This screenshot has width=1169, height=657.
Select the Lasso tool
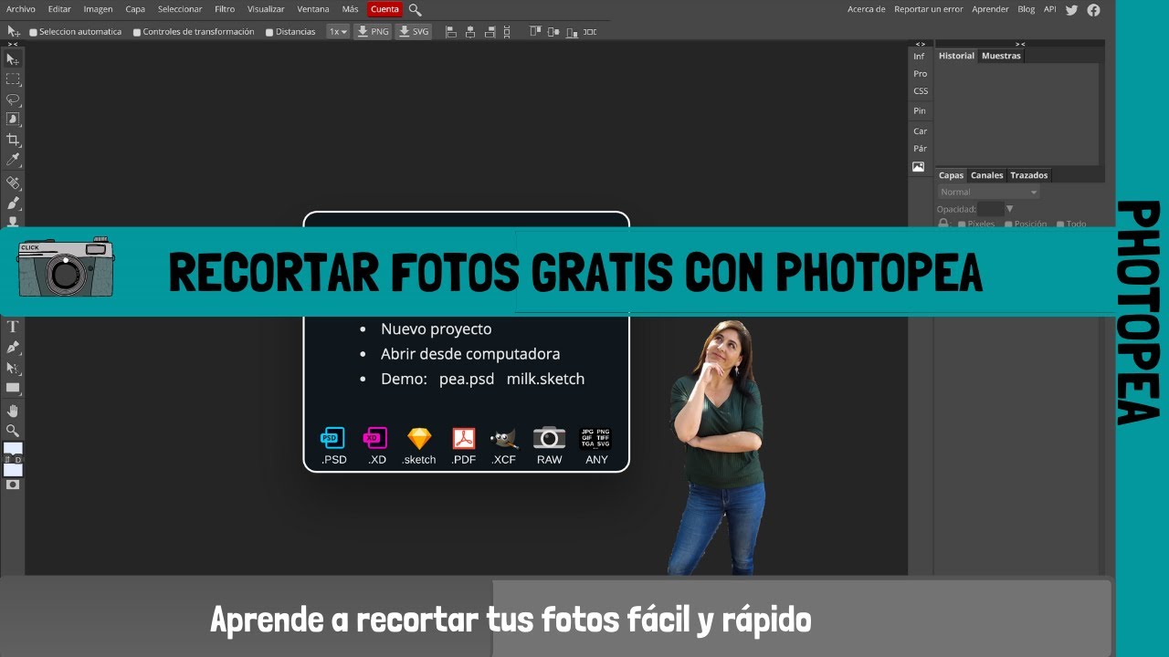pos(13,99)
